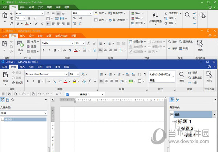Toggle Italic in Write window
The height and width of the screenshot is (152, 218).
point(33,81)
